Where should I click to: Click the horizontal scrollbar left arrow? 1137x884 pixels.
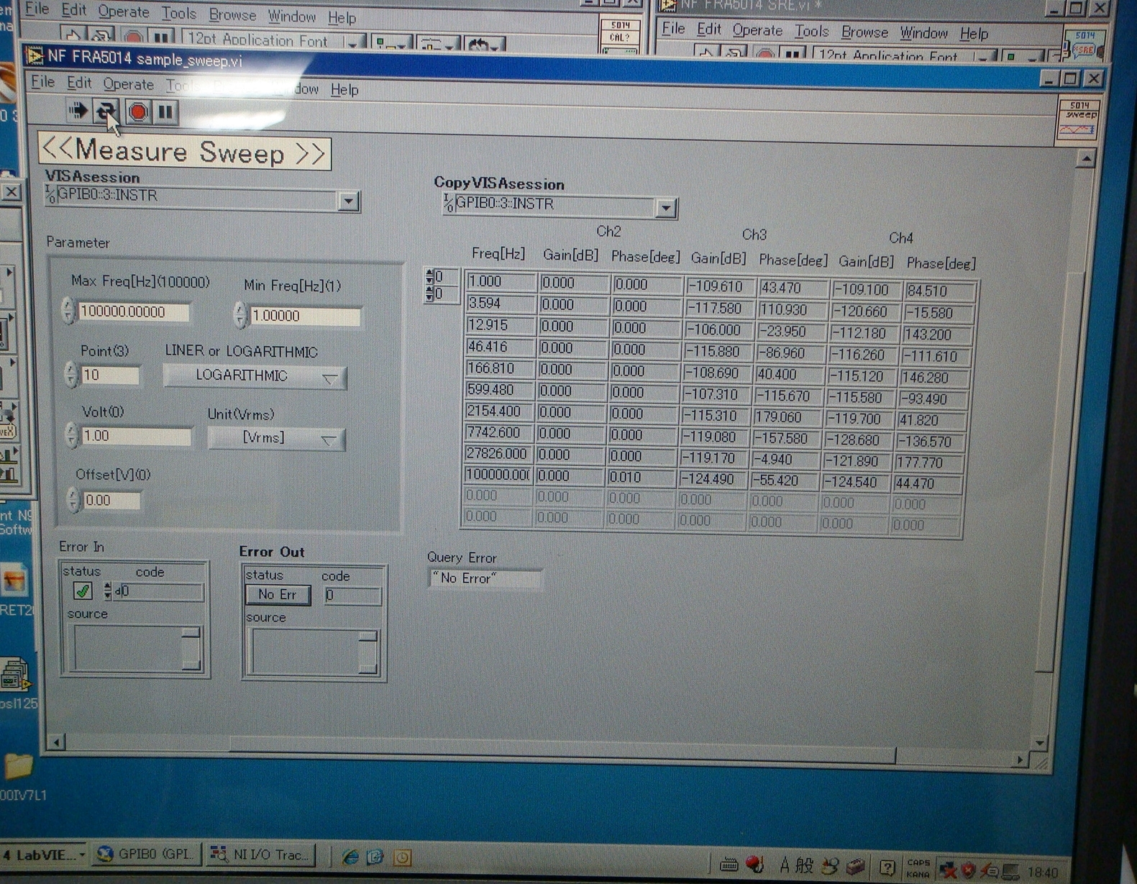57,741
